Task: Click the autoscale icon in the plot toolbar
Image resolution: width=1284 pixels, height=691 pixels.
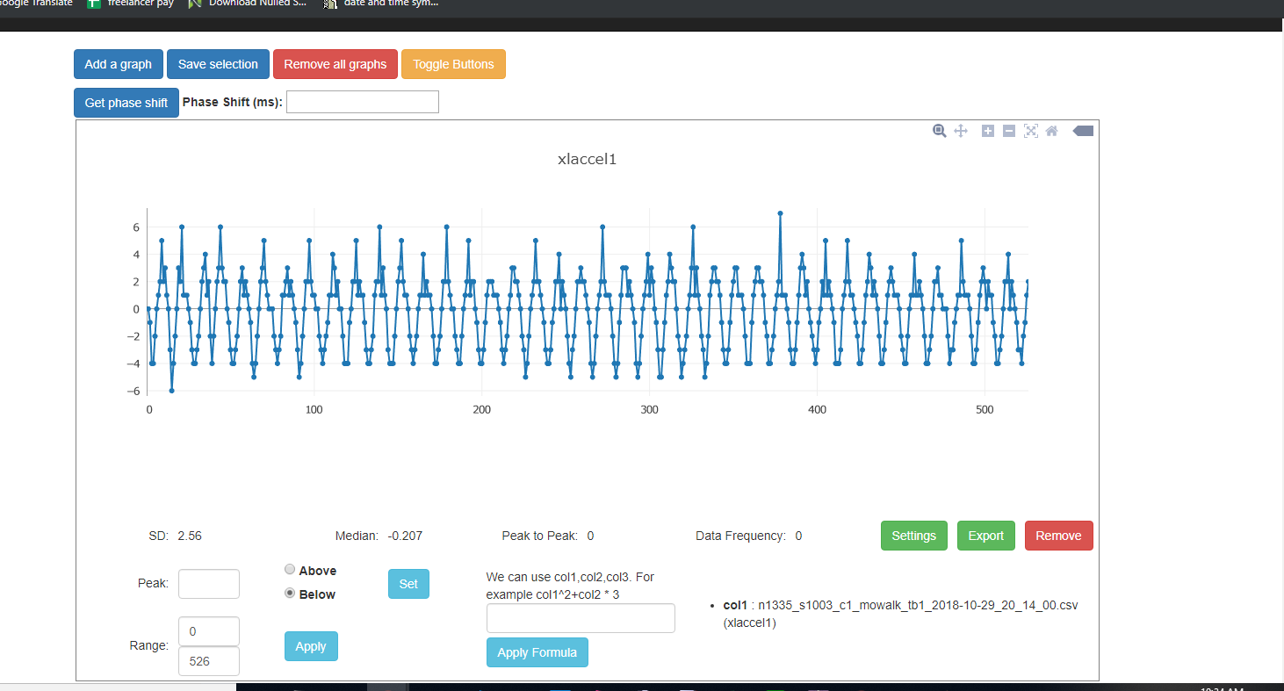Action: point(1030,130)
